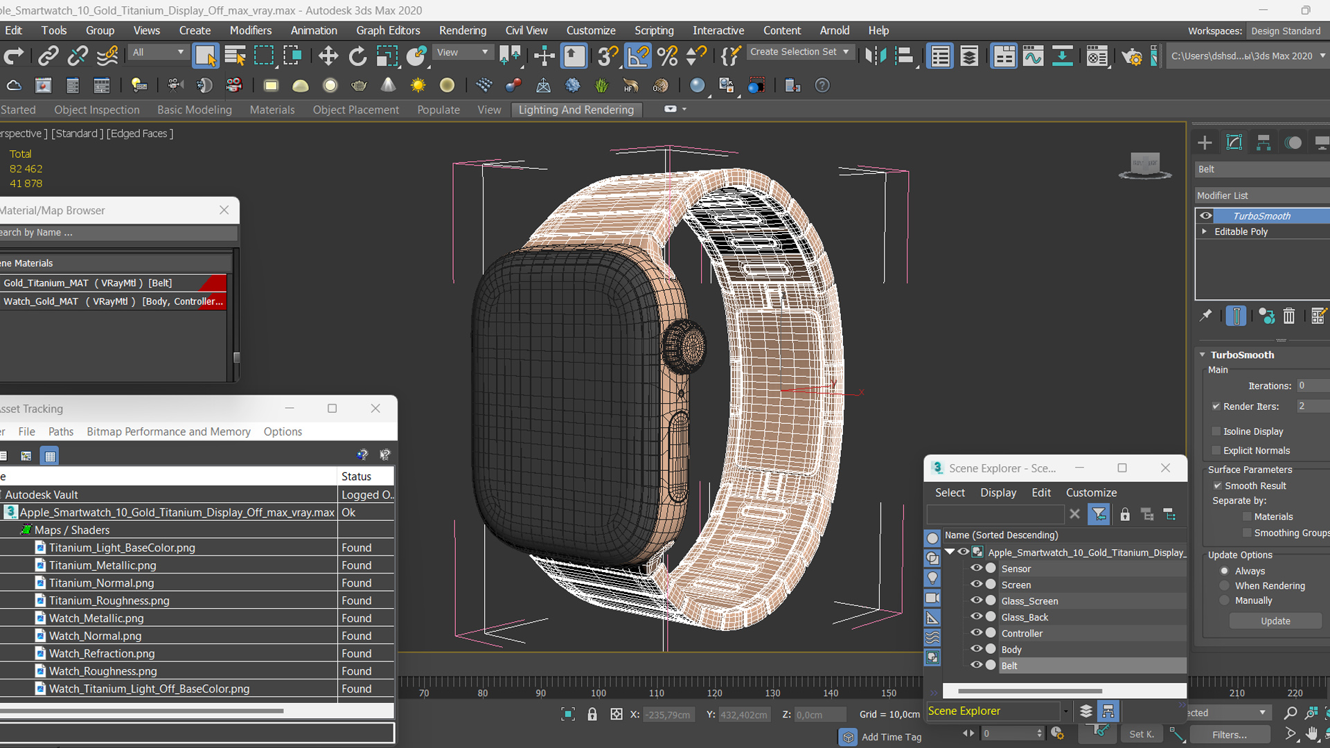Viewport: 1330px width, 748px height.
Task: Select Gold_Titanium_MAT material entry
Action: click(113, 283)
